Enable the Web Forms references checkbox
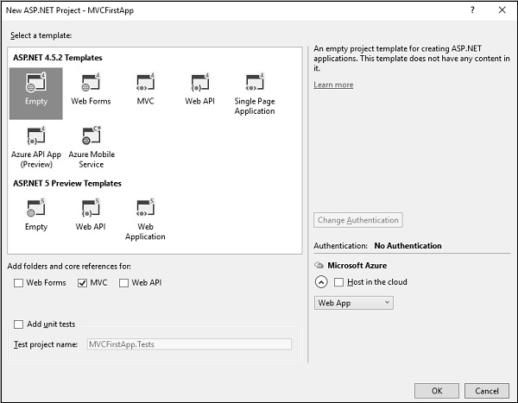The height and width of the screenshot is (403, 518). pos(19,283)
